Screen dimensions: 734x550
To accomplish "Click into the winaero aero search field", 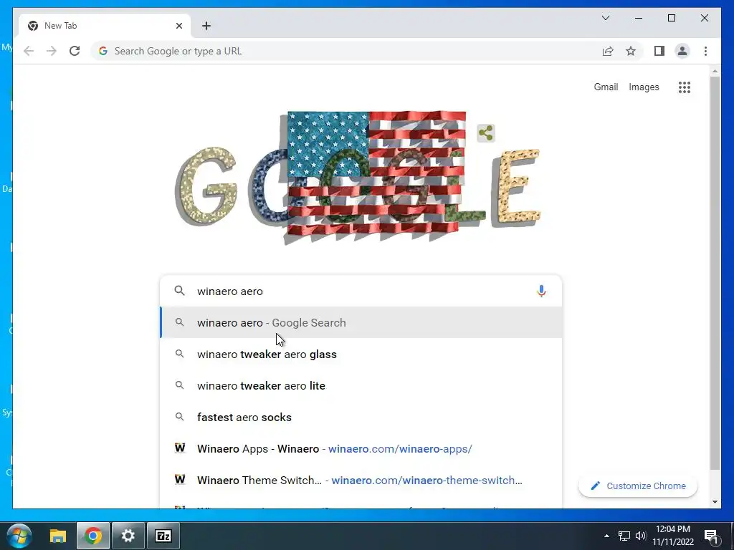I will 363,291.
